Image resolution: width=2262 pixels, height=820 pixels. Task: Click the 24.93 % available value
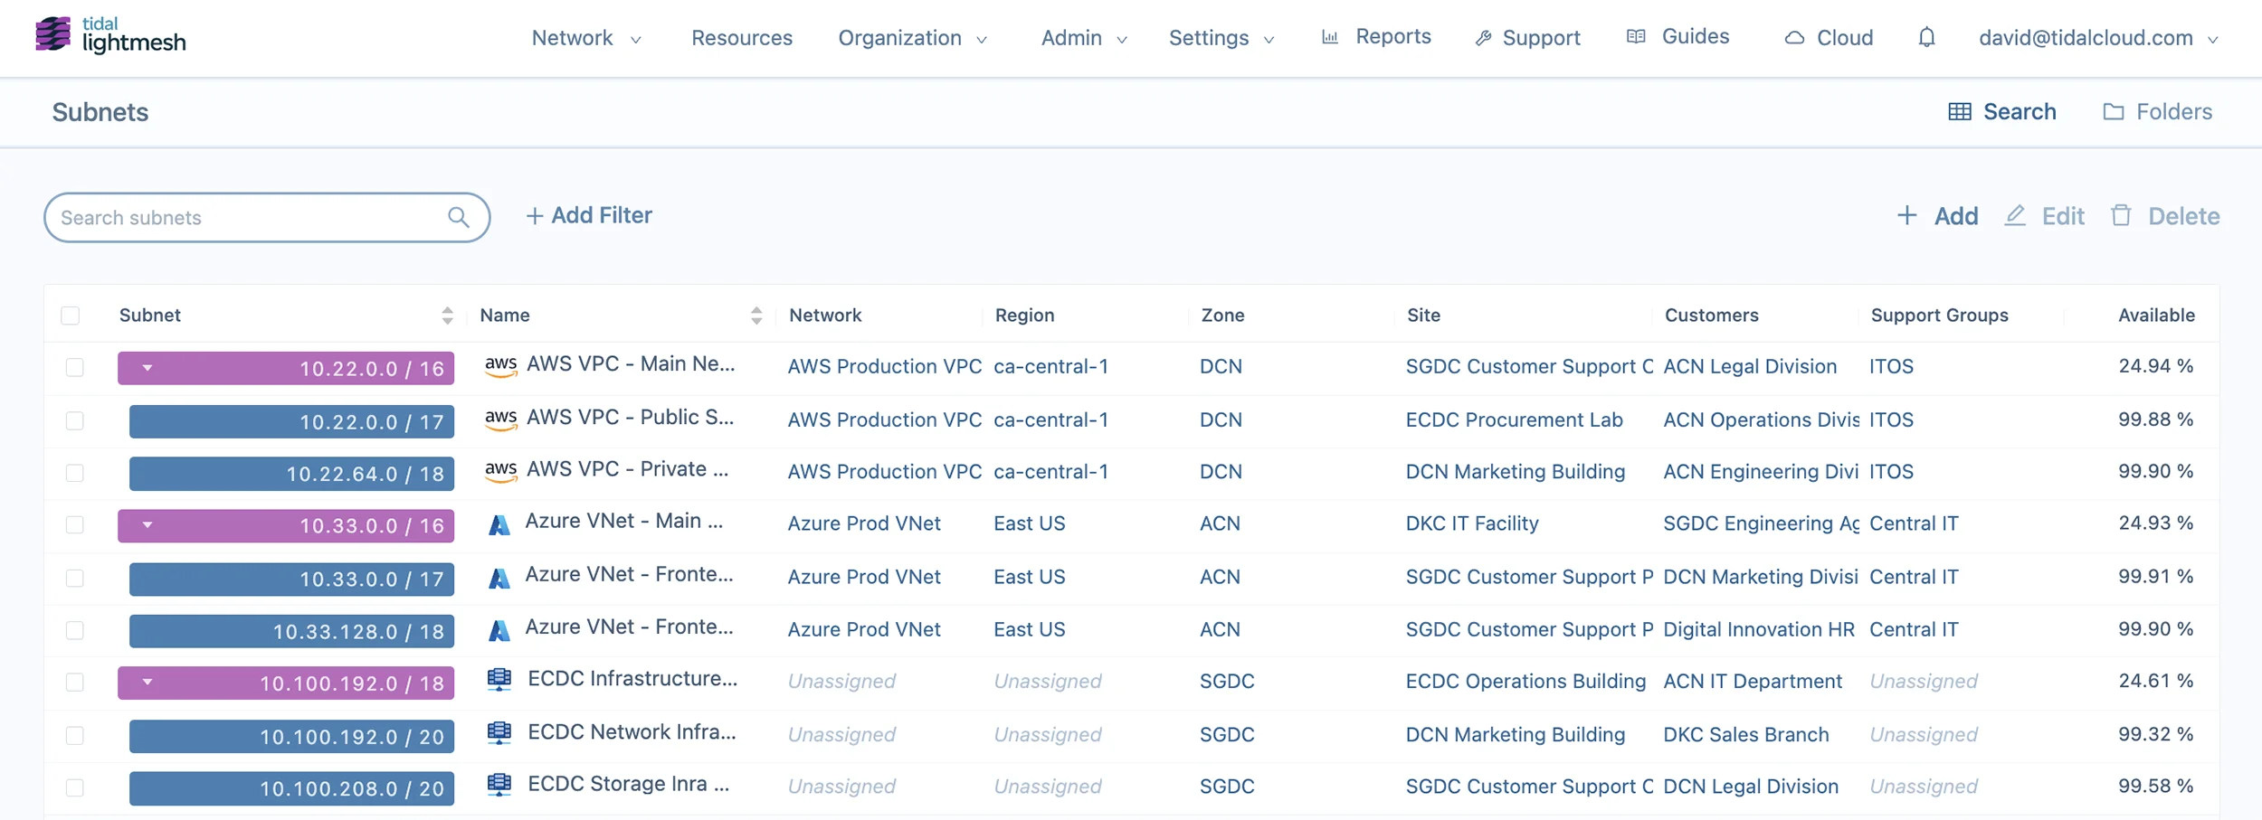2155,523
